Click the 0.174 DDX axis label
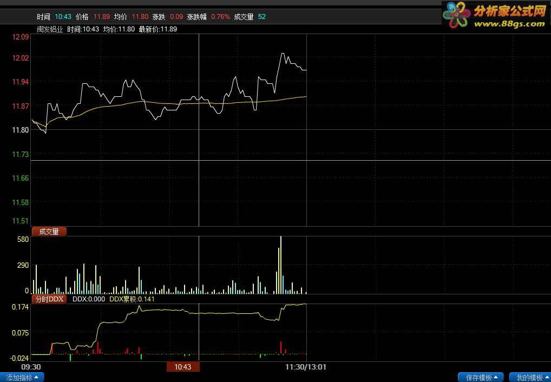The width and height of the screenshot is (551, 382). pos(21,307)
